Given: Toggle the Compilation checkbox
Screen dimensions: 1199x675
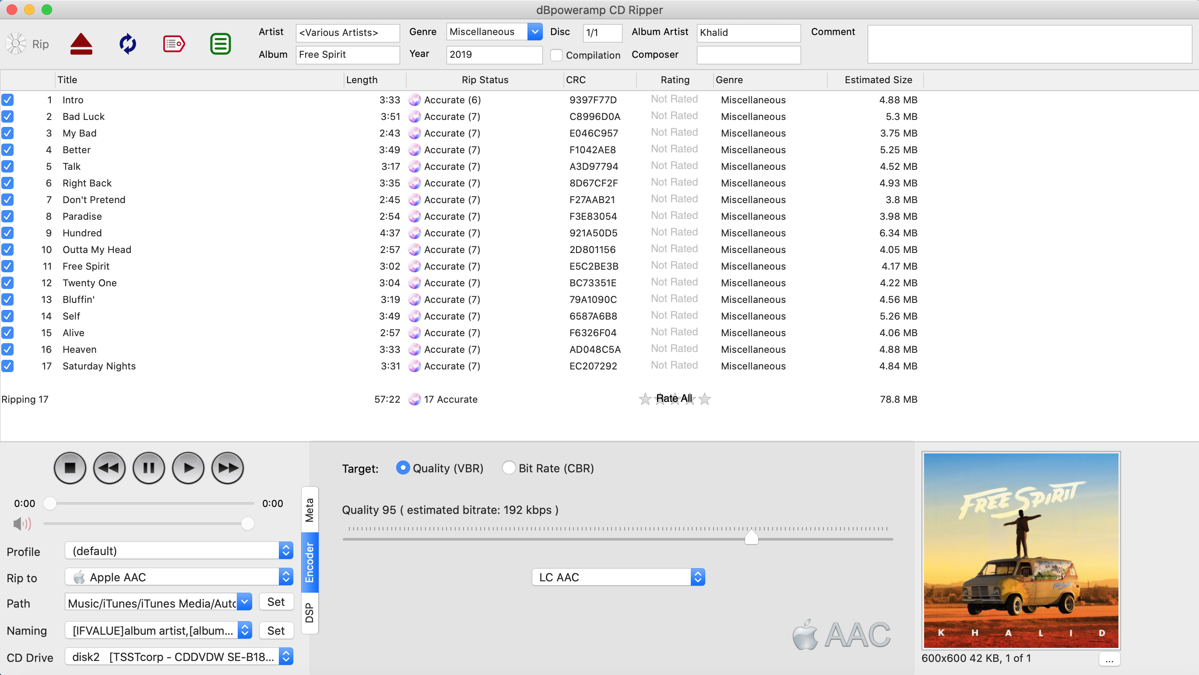Looking at the screenshot, I should click(x=557, y=55).
